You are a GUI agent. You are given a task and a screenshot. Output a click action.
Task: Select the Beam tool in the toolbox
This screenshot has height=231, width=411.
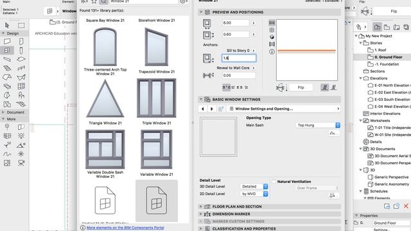point(7,60)
